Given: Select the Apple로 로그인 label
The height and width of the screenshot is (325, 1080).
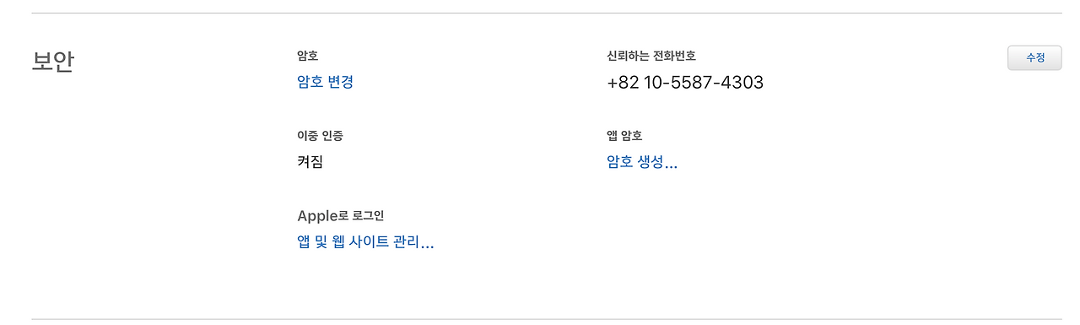Looking at the screenshot, I should point(341,215).
